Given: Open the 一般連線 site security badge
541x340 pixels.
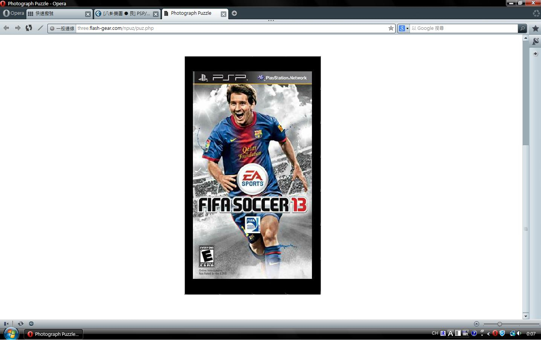Looking at the screenshot, I should (x=62, y=28).
